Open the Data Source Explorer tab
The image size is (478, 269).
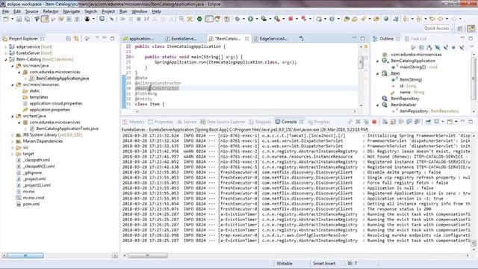coord(223,122)
